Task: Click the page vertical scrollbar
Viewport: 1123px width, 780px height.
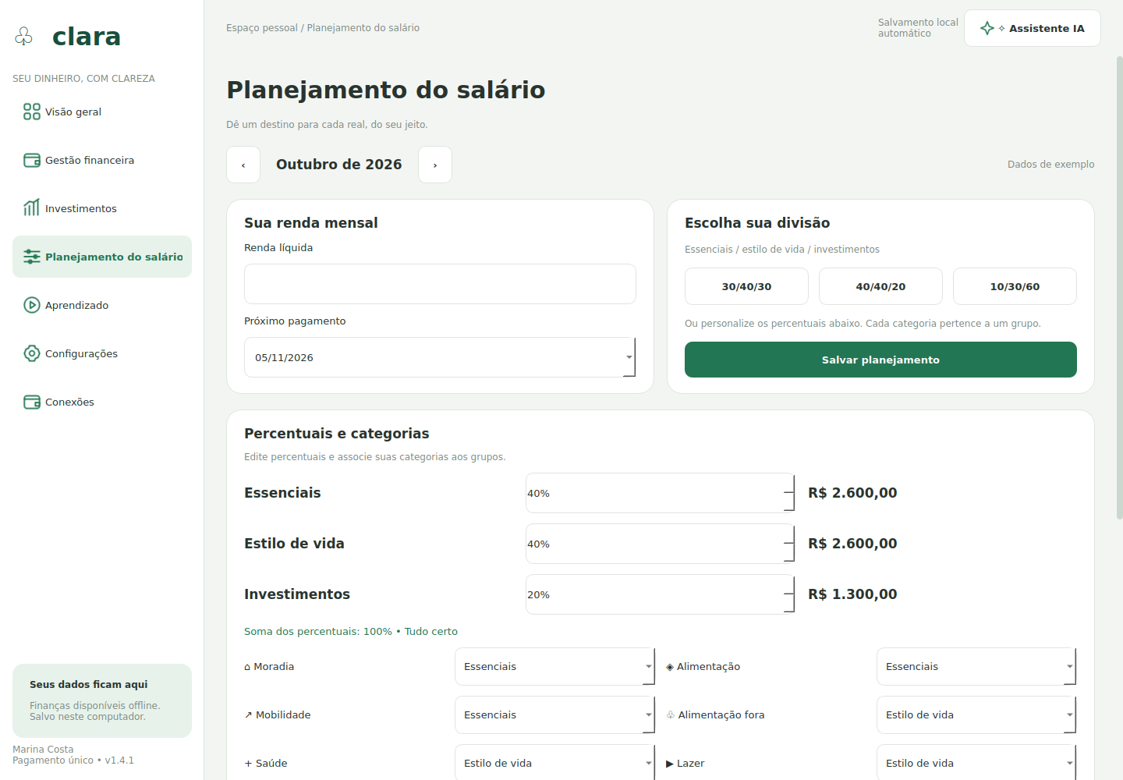Action: pos(1119,287)
